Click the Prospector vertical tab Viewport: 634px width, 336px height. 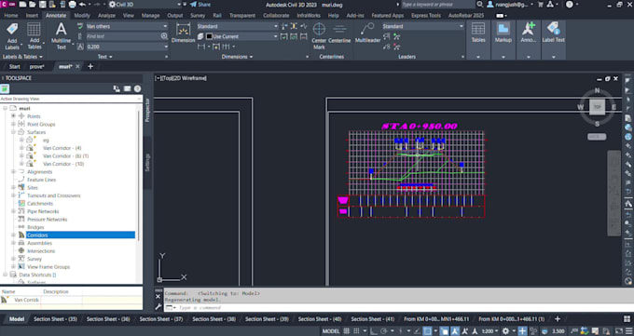(x=147, y=110)
